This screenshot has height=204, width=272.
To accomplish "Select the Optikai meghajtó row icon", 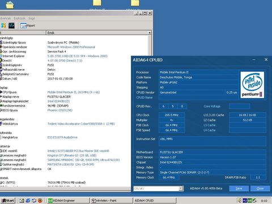I will 1,164.
